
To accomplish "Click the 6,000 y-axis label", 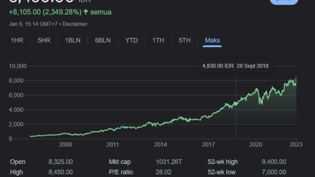I will [x=16, y=95].
